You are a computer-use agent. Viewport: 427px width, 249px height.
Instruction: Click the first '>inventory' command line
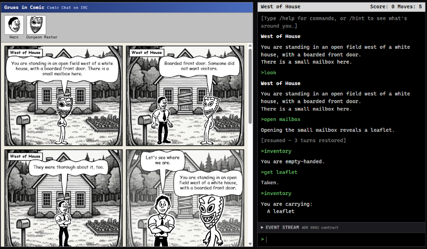[276, 151]
